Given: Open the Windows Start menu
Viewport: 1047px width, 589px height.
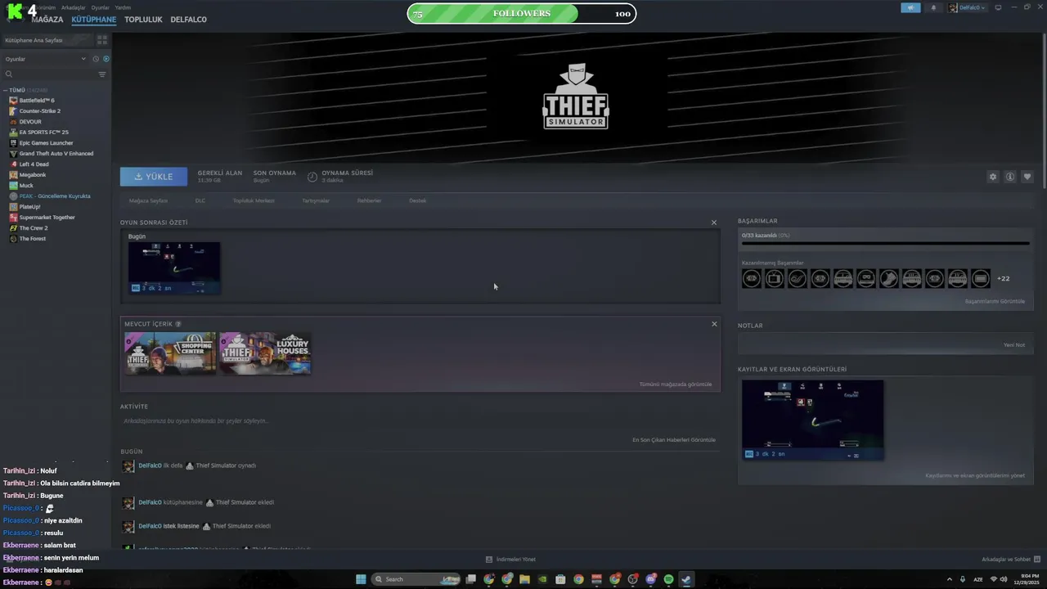Looking at the screenshot, I should pyautogui.click(x=361, y=579).
